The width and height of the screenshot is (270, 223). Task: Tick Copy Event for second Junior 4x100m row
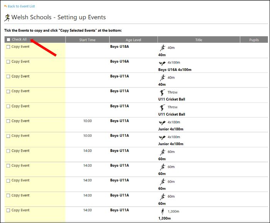8,136
